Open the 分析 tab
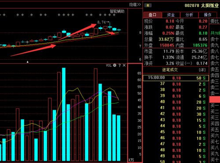Screen dimensions: 220x163 pyautogui.click(x=189, y=15)
